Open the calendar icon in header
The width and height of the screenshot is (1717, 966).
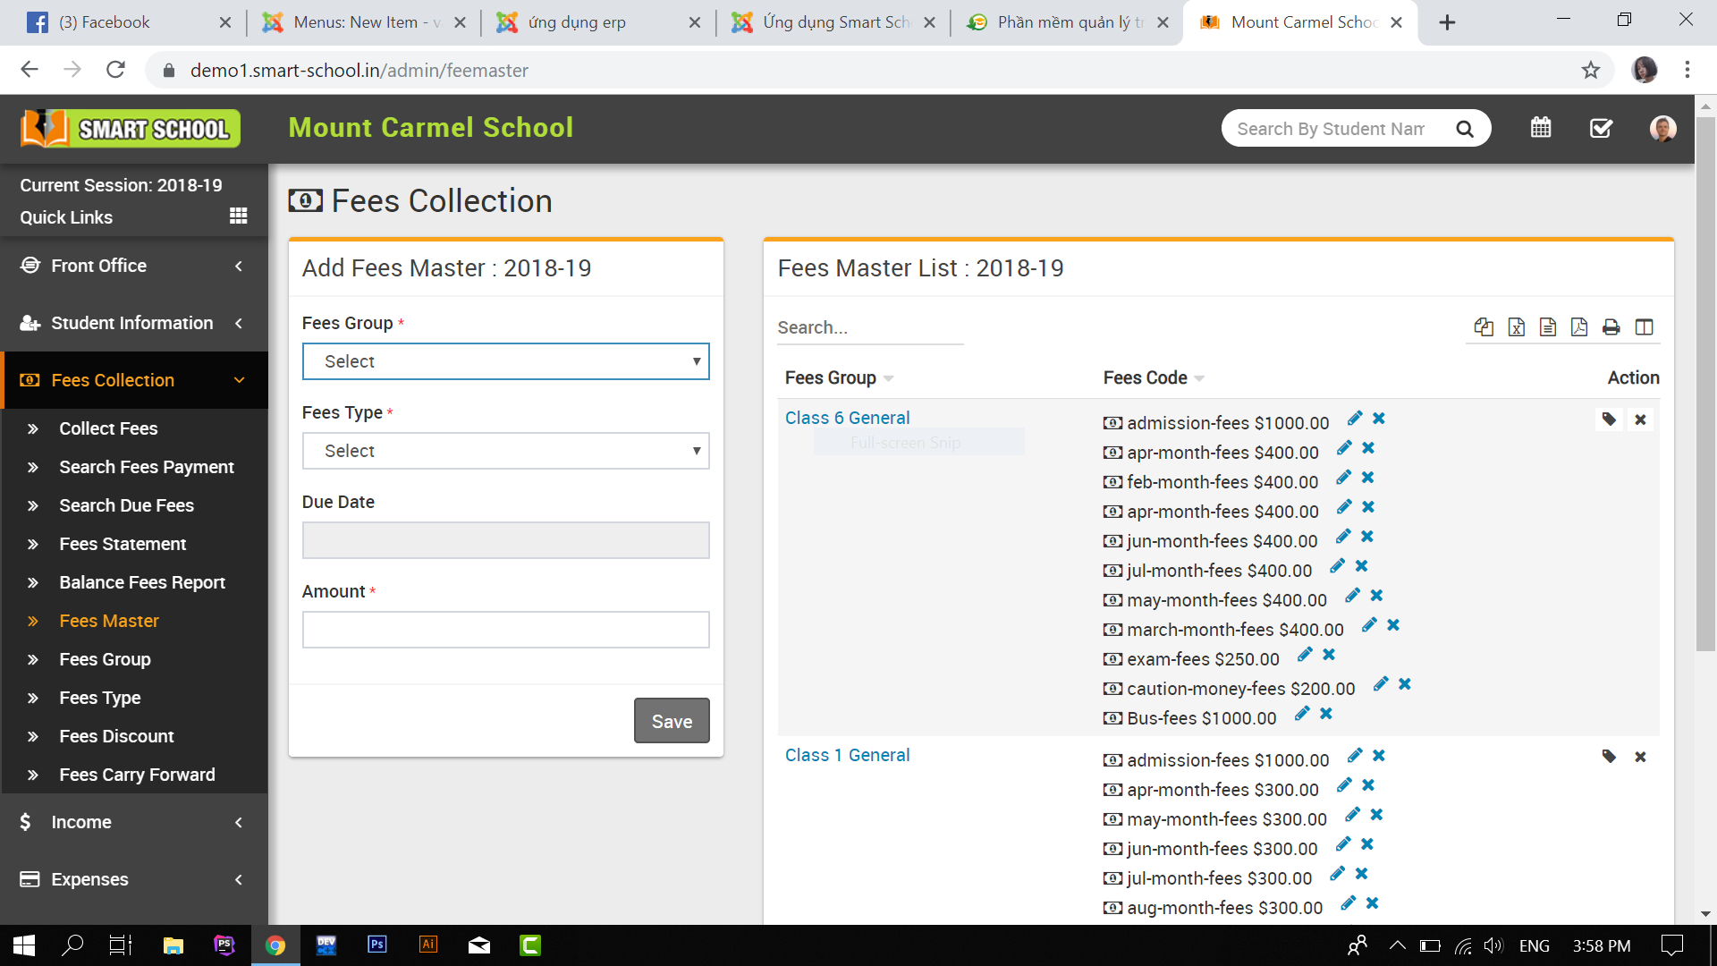(x=1541, y=128)
